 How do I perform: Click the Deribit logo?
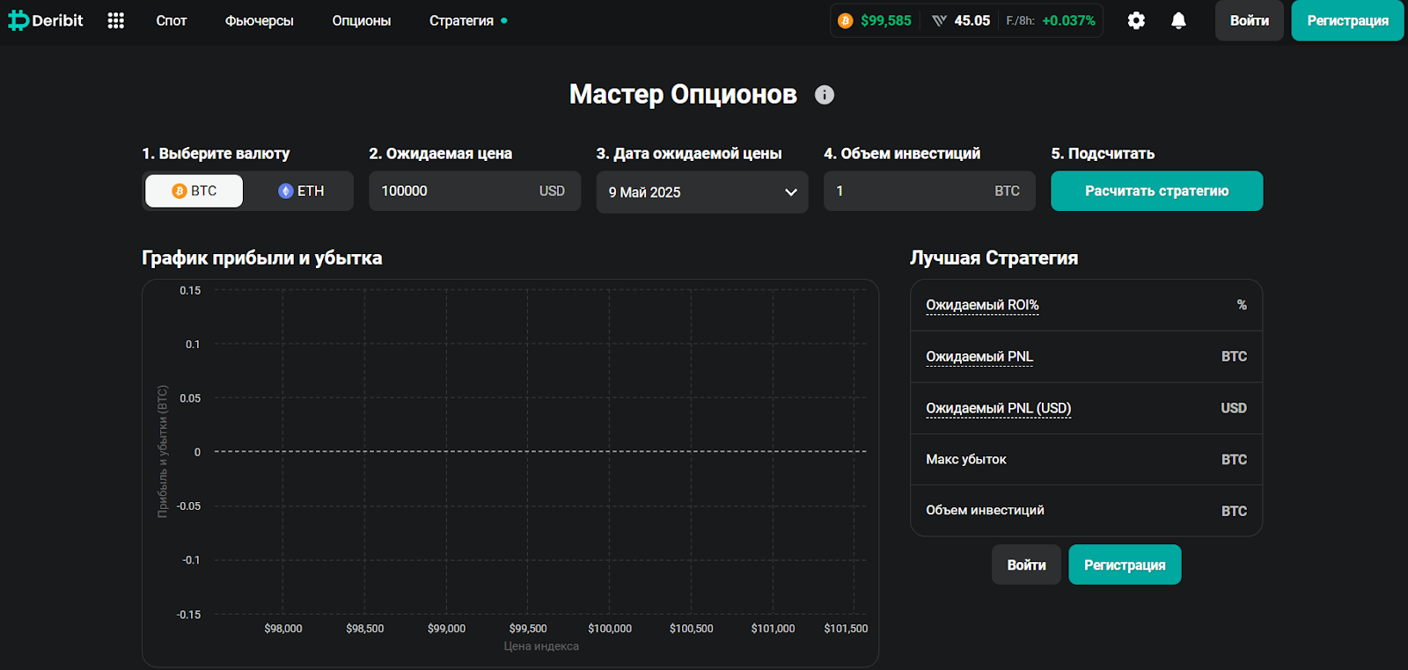[x=46, y=20]
